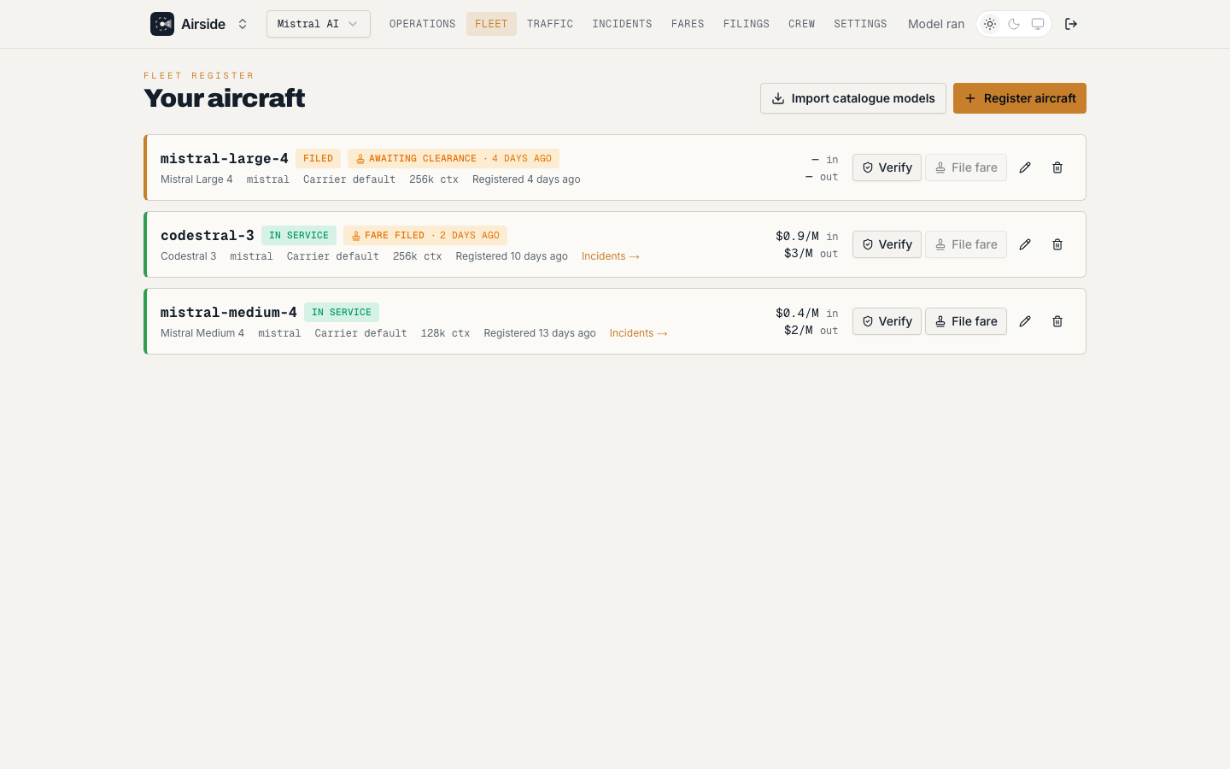
Task: Edit codestral-3 with the pencil icon
Action: pyautogui.click(x=1025, y=244)
